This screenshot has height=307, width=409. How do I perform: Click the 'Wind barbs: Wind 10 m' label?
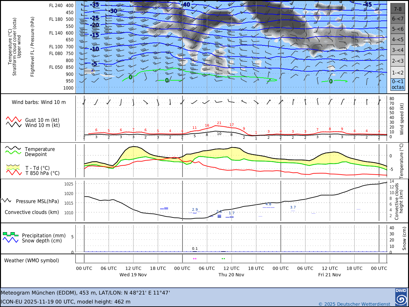tap(39, 102)
